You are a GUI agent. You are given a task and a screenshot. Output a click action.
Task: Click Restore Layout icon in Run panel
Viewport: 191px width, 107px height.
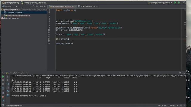tap(3, 89)
